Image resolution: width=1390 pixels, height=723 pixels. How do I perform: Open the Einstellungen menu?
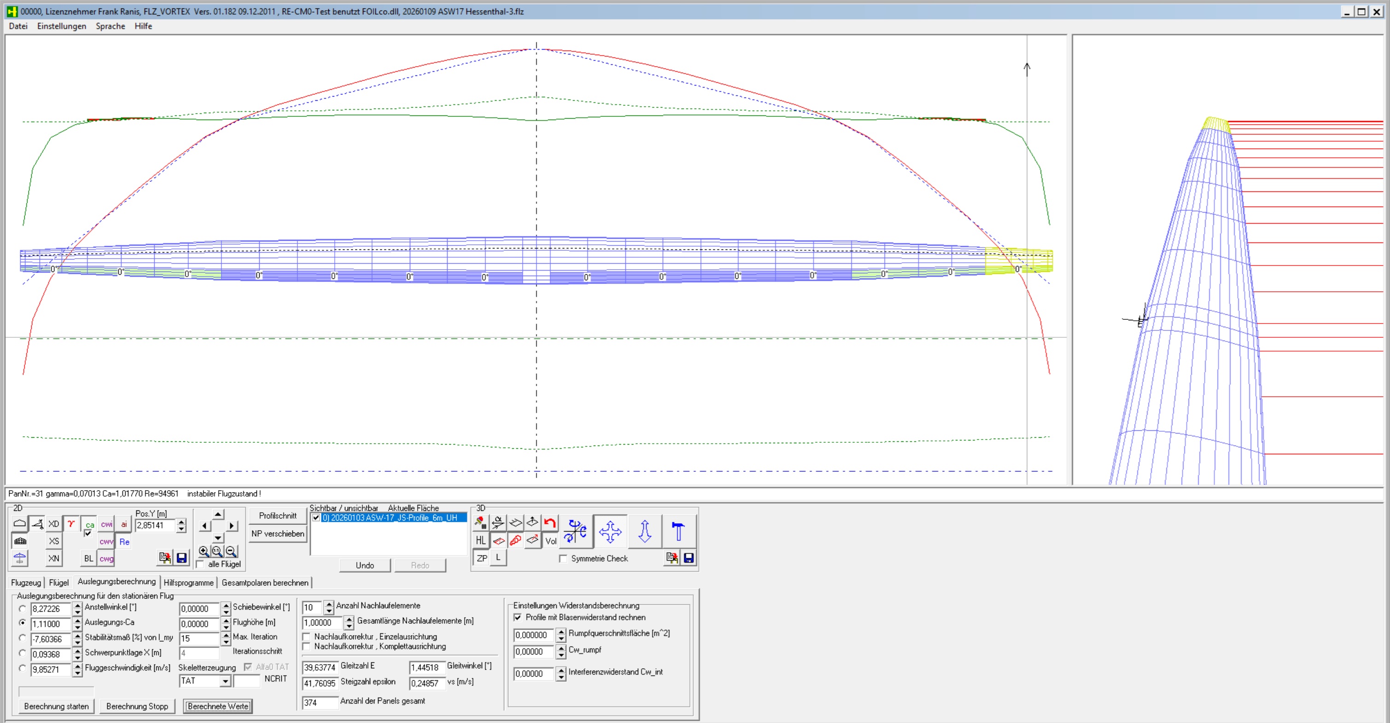pyautogui.click(x=62, y=26)
